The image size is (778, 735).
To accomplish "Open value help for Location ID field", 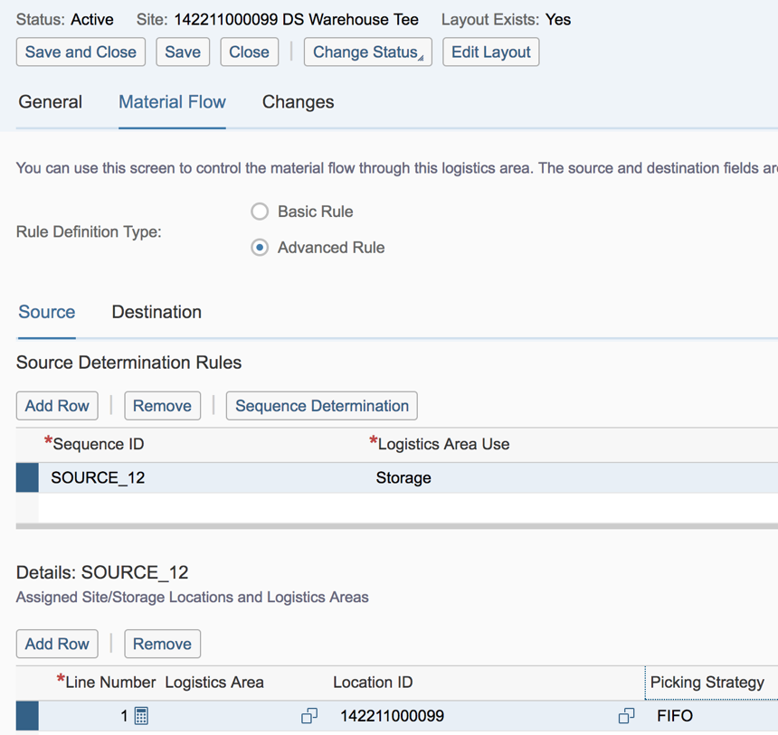I will point(626,716).
